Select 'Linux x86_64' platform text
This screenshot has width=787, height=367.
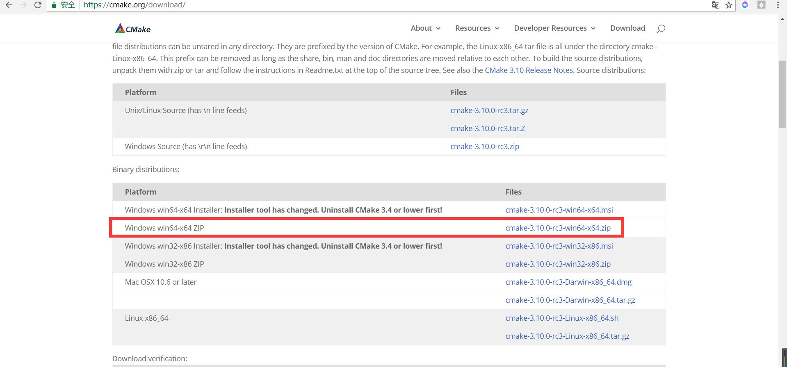[x=146, y=318]
